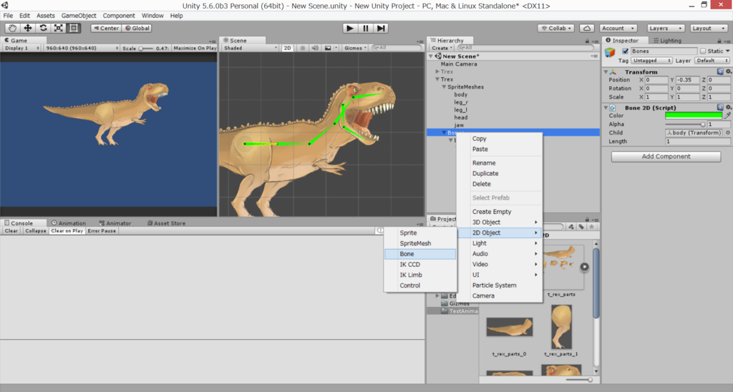Click the Bone Length input field
Viewport: 733px width, 392px height.
click(x=697, y=142)
